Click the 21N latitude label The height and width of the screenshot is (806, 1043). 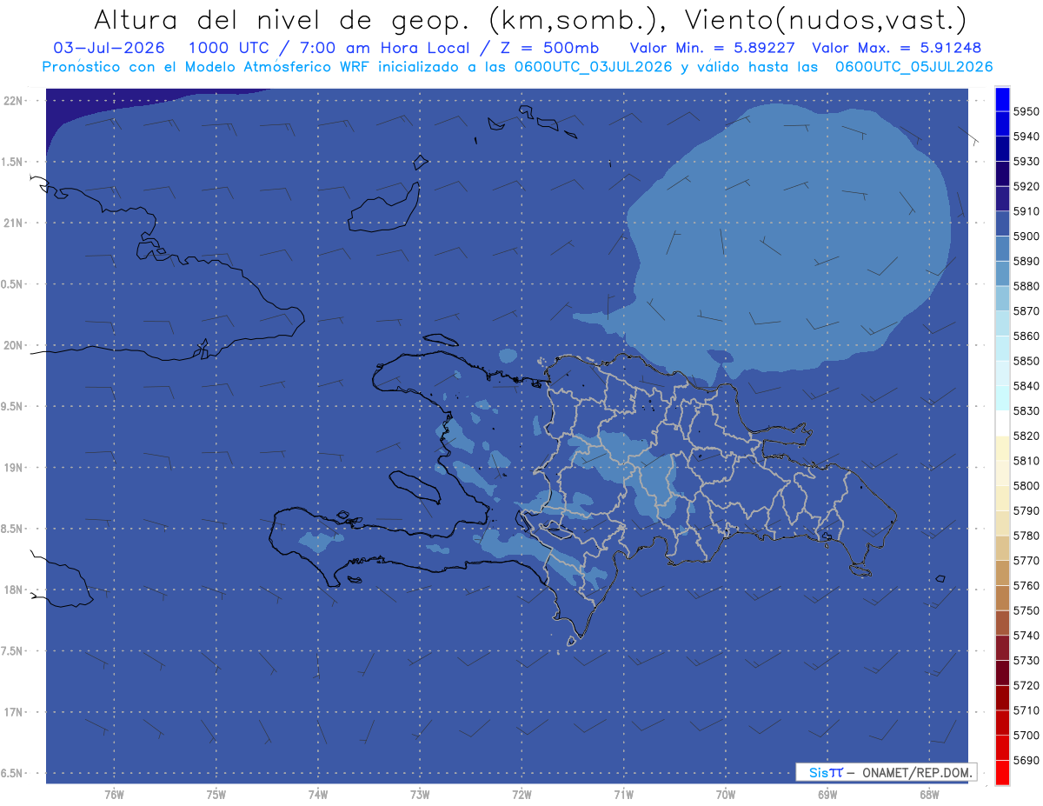coord(12,223)
